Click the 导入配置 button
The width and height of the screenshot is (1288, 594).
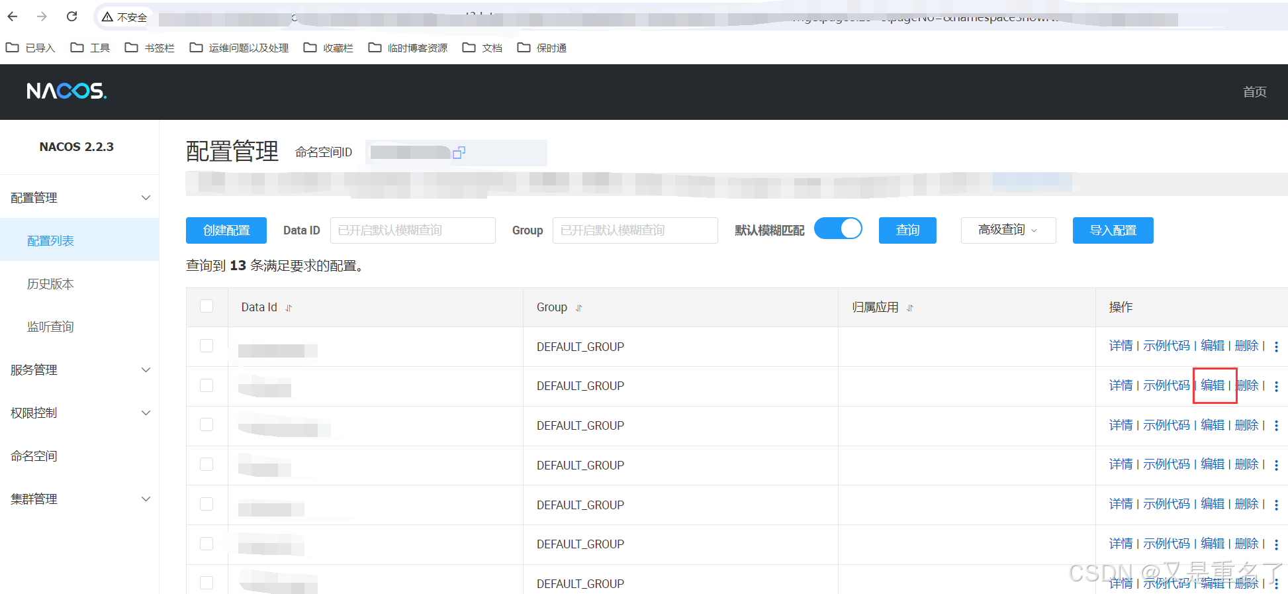[x=1113, y=230]
